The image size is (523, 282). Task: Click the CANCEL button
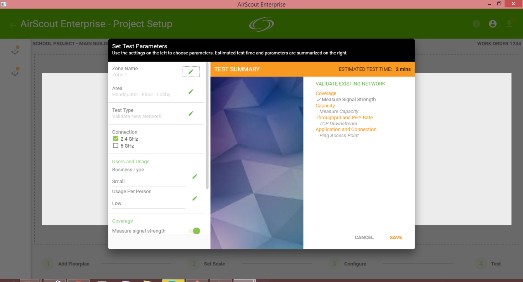[x=364, y=238]
